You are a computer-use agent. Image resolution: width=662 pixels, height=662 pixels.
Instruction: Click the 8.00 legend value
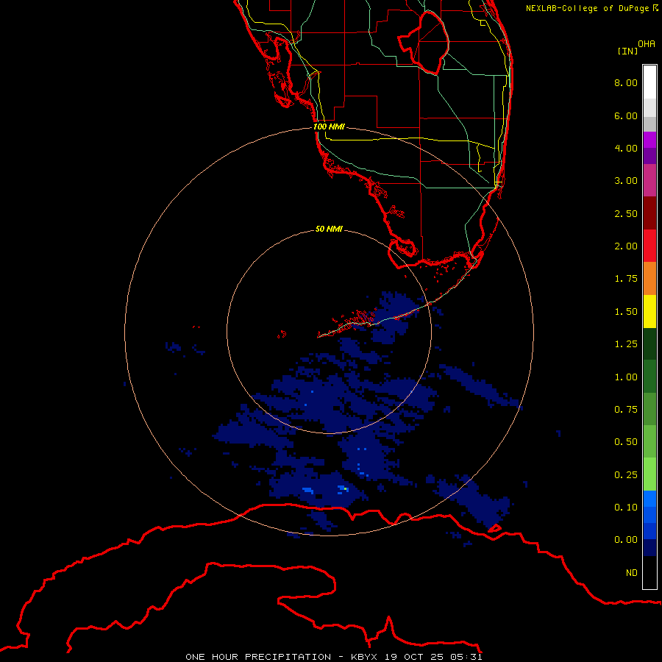point(626,82)
